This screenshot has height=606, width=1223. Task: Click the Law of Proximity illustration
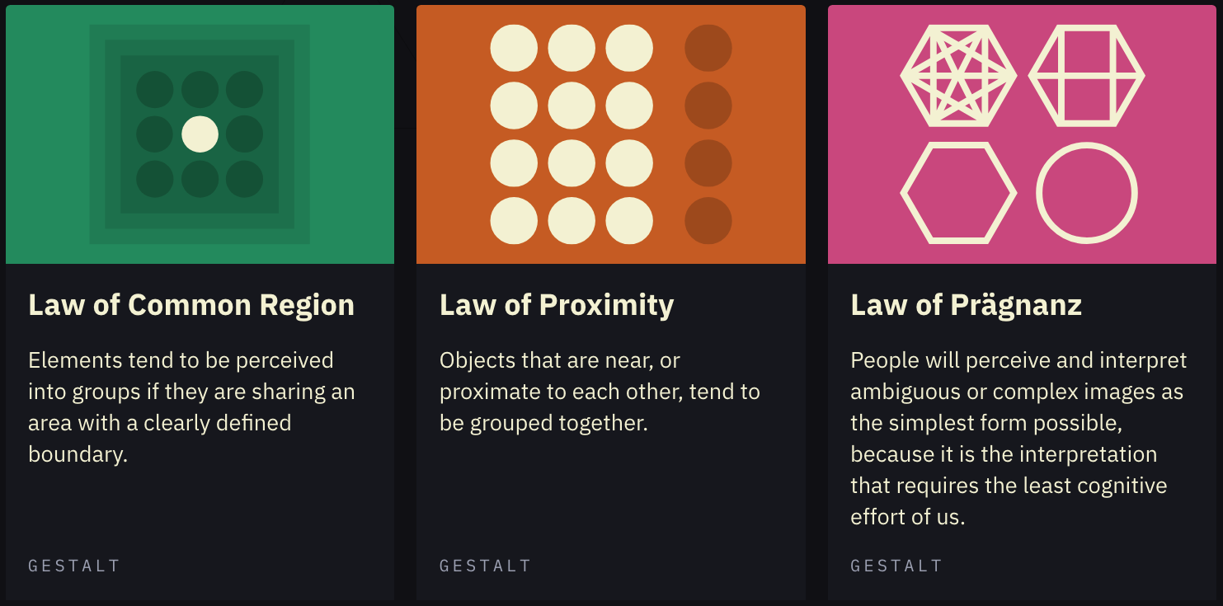610,134
